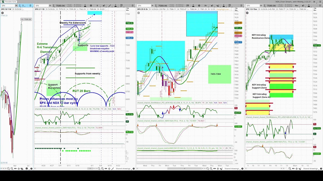
Task: Select the Flexible Grid tab
Action: pos(8,2)
